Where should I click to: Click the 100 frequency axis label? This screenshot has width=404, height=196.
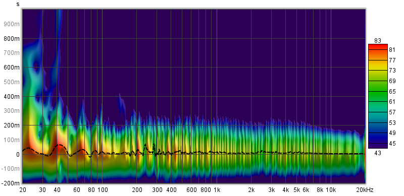pyautogui.click(x=103, y=190)
